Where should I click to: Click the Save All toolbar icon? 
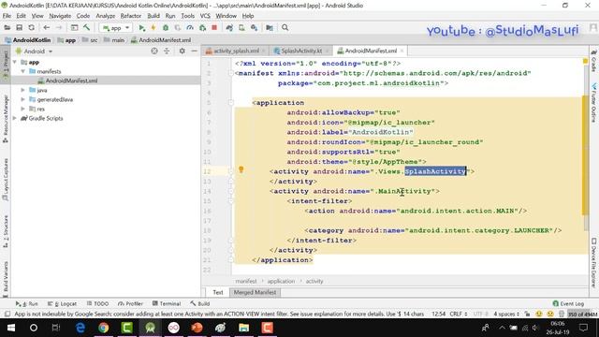[x=19, y=27]
